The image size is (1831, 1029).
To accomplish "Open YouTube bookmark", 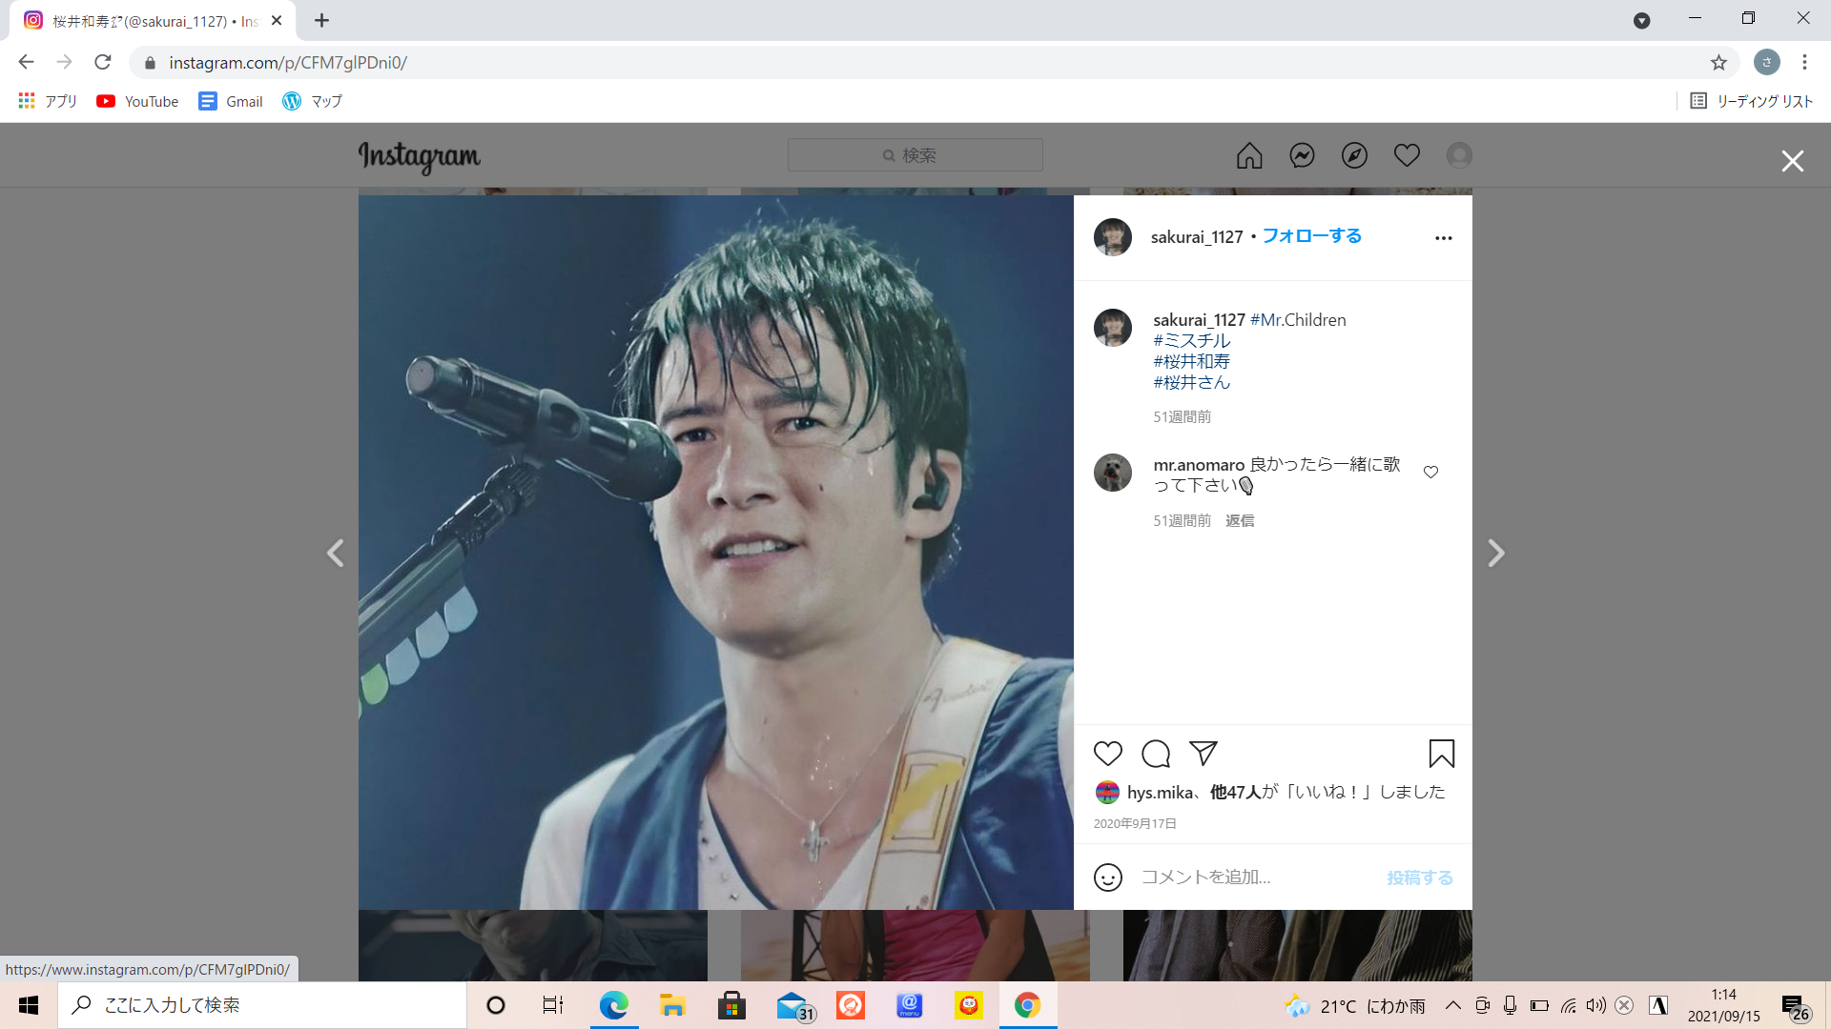I will pyautogui.click(x=137, y=101).
